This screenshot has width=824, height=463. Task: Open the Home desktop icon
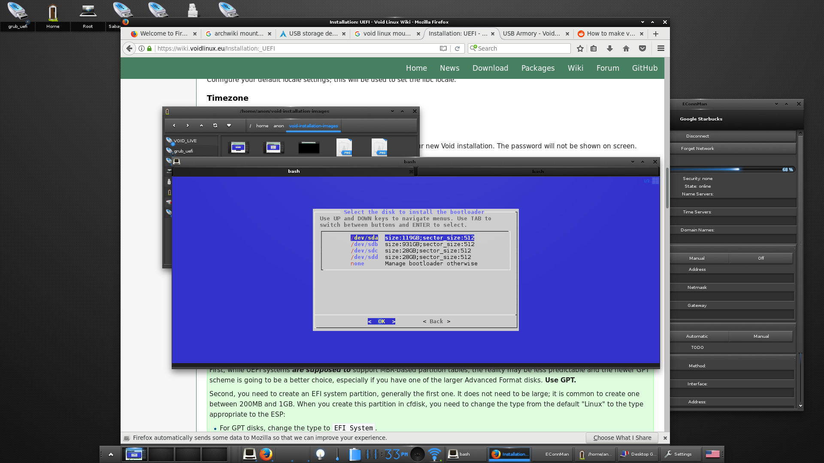click(x=53, y=15)
